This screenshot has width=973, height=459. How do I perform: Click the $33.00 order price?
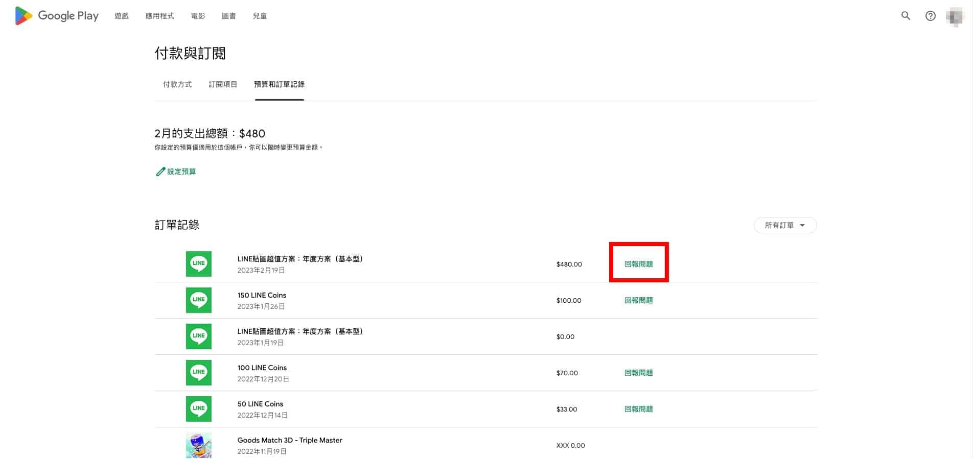click(x=567, y=409)
